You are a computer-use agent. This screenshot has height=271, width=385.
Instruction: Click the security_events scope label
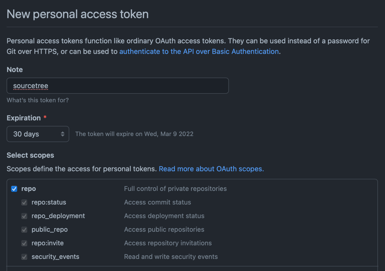coord(55,257)
